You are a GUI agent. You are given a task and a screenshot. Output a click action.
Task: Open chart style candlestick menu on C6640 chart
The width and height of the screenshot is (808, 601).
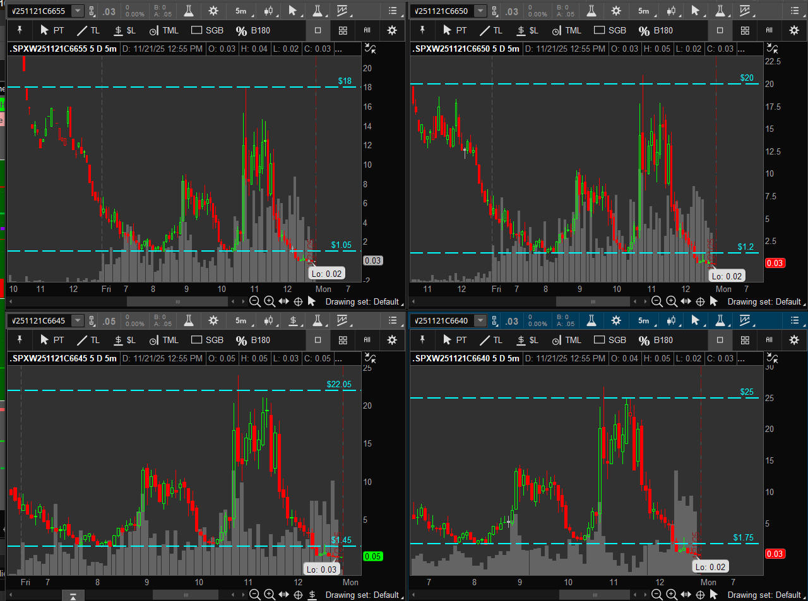[671, 320]
